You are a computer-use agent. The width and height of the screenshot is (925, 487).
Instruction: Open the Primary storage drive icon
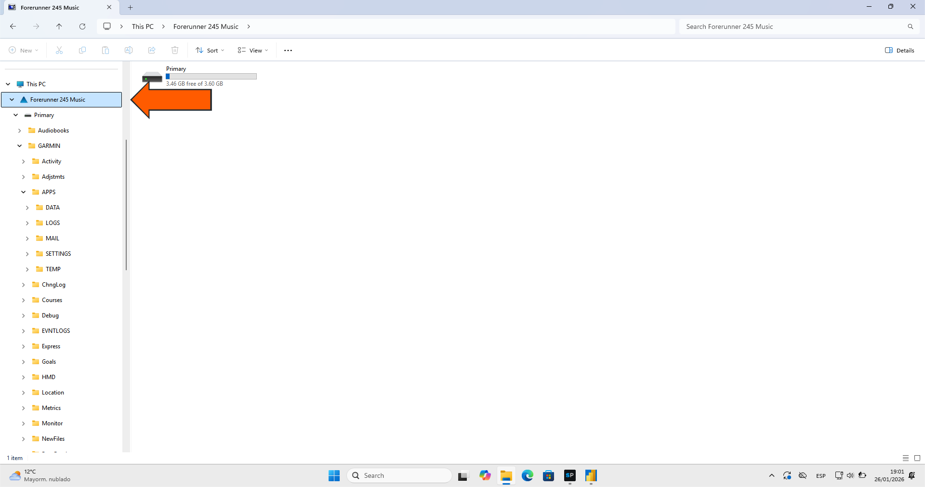pos(152,77)
